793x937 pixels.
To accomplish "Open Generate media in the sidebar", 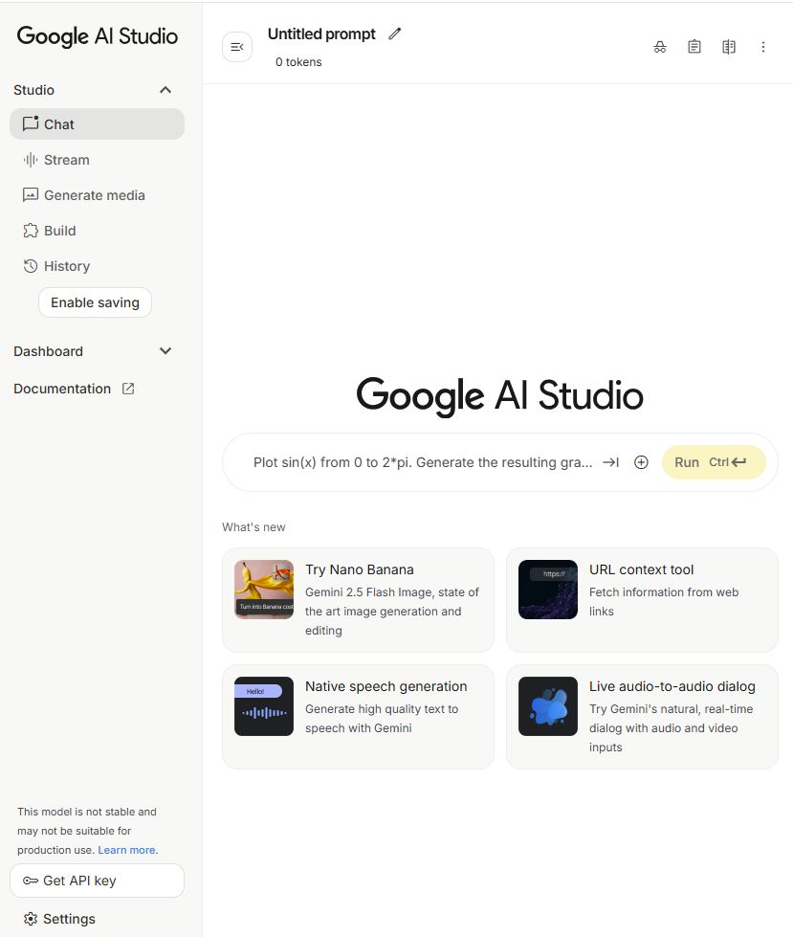I will (97, 195).
